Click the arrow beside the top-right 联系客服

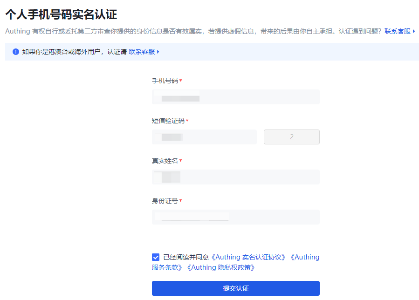pyautogui.click(x=414, y=31)
